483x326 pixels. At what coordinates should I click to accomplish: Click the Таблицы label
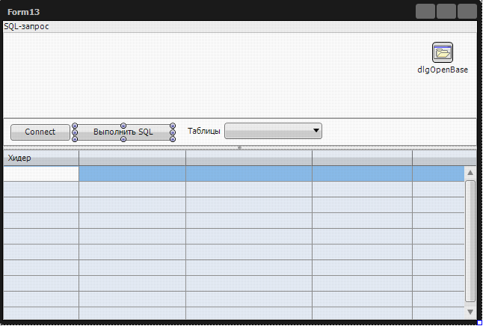click(204, 131)
